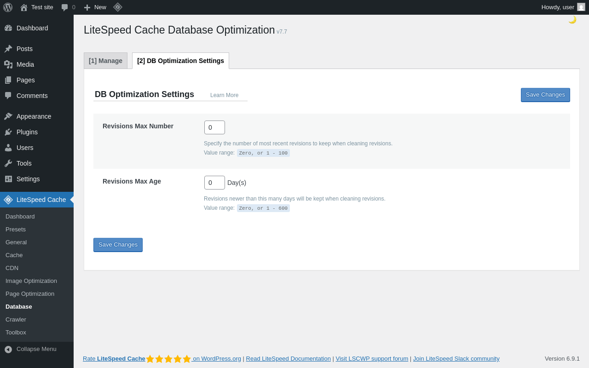Open Image Optimization submenu item
Image resolution: width=589 pixels, height=368 pixels.
[37, 281]
